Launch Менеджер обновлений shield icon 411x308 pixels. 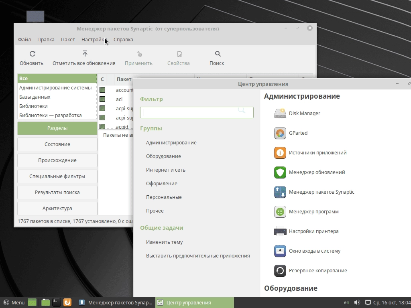coord(280,172)
